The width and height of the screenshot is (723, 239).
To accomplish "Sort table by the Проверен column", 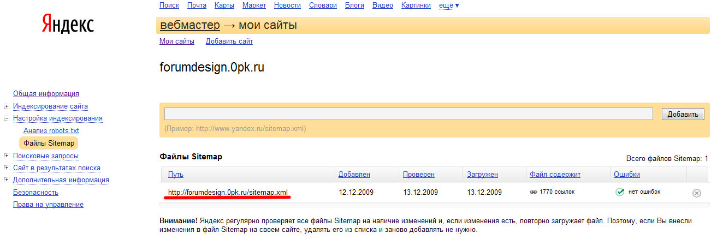I will pyautogui.click(x=419, y=175).
